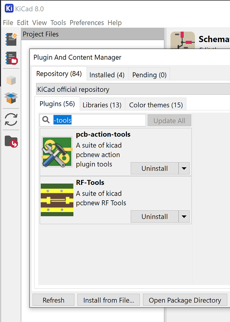Open the Preferences menu
The image size is (230, 322).
point(87,23)
